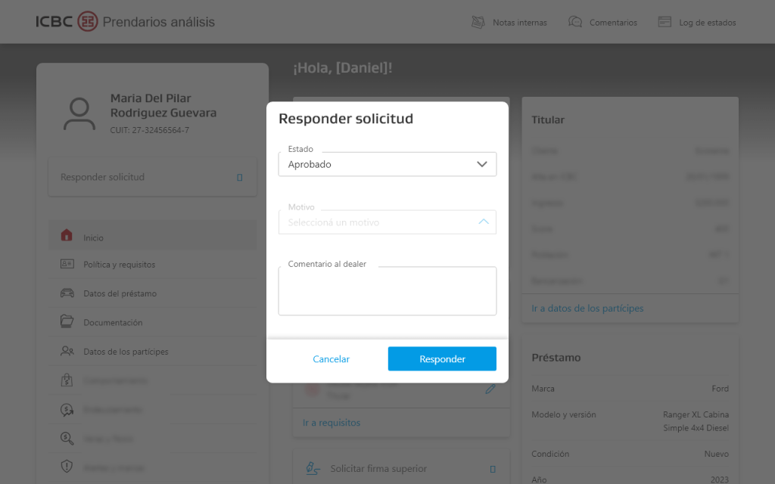Open the Comentarios speech bubble icon
This screenshot has width=775, height=484.
pos(575,22)
